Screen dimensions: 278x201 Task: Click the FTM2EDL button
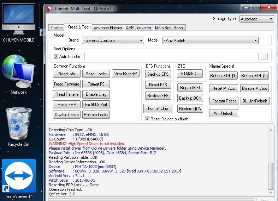coord(190,74)
